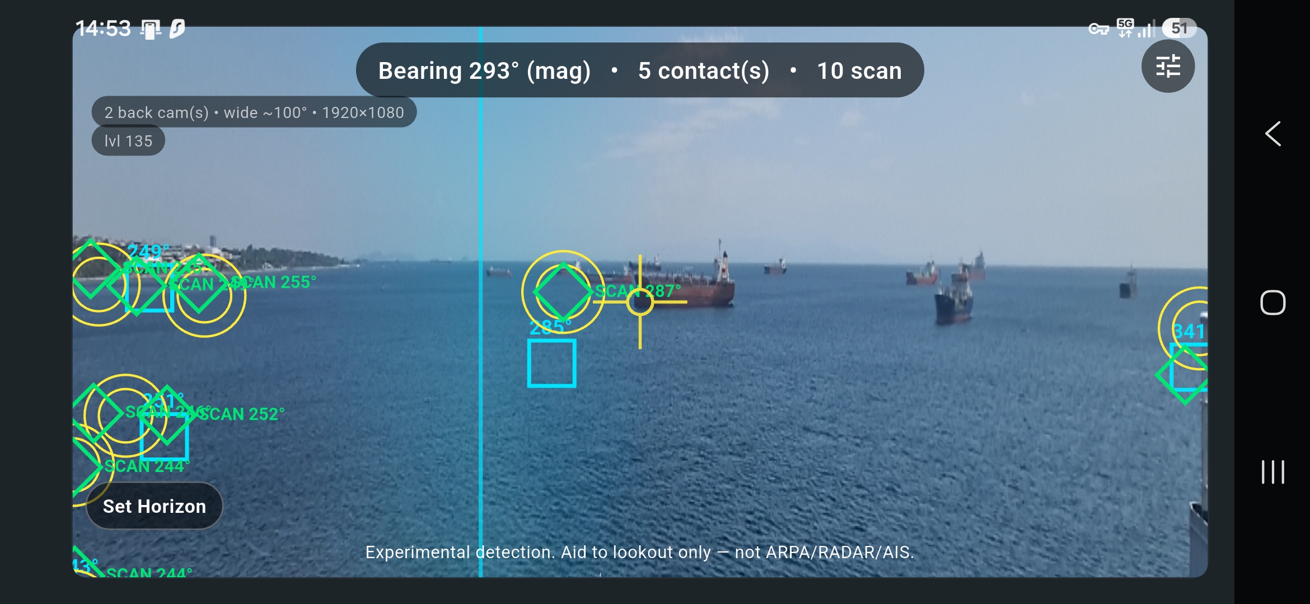Tap the 14:53 clock in status bar
The width and height of the screenshot is (1310, 604).
click(x=103, y=29)
